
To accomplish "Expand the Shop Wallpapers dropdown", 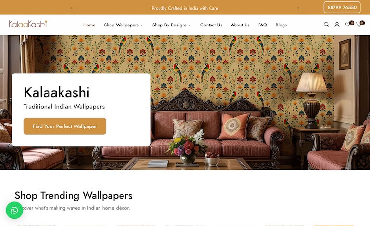I will 123,25.
